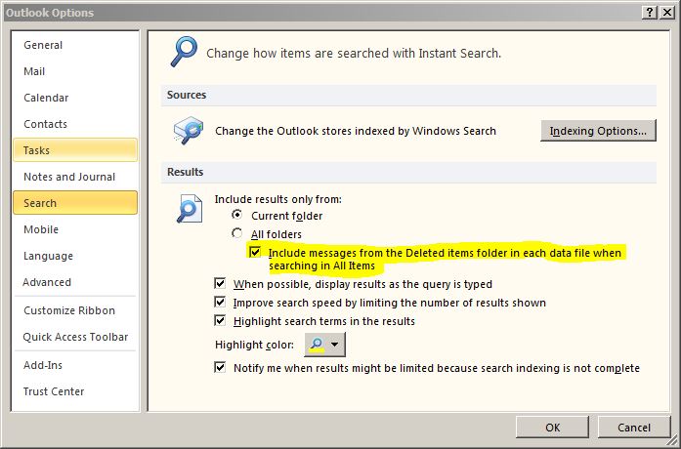Open the Highlight color dropdown
681x449 pixels.
coord(324,345)
